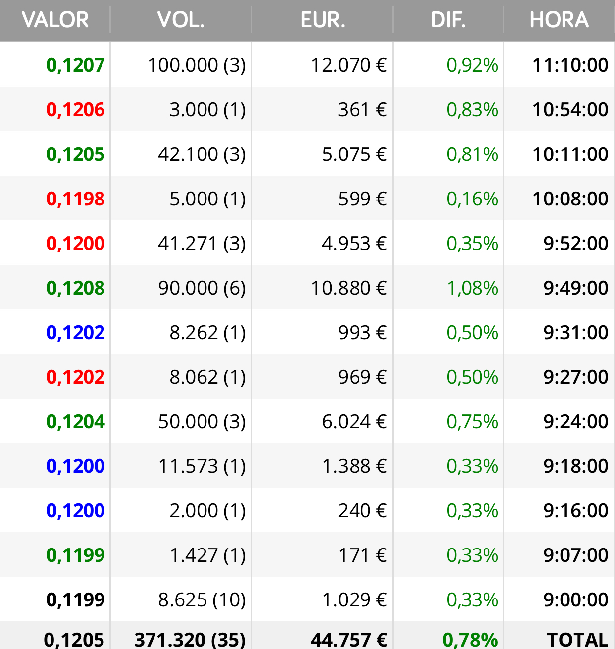This screenshot has width=615, height=649.
Task: Select time 10:08:00
Action: pos(570,199)
